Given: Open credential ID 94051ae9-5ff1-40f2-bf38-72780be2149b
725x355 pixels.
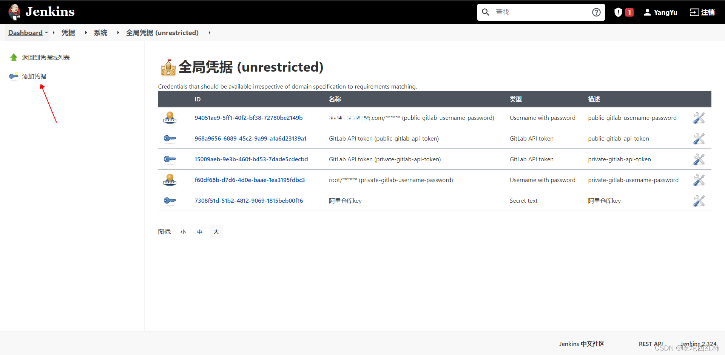Looking at the screenshot, I should pos(248,118).
